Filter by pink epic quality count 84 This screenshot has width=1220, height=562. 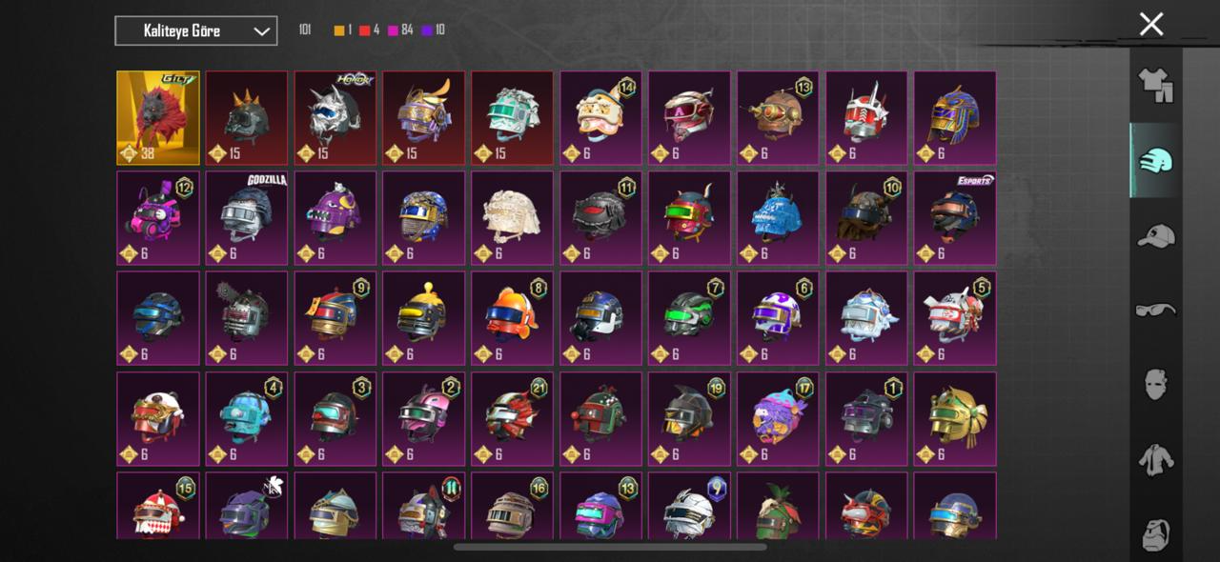tap(400, 30)
